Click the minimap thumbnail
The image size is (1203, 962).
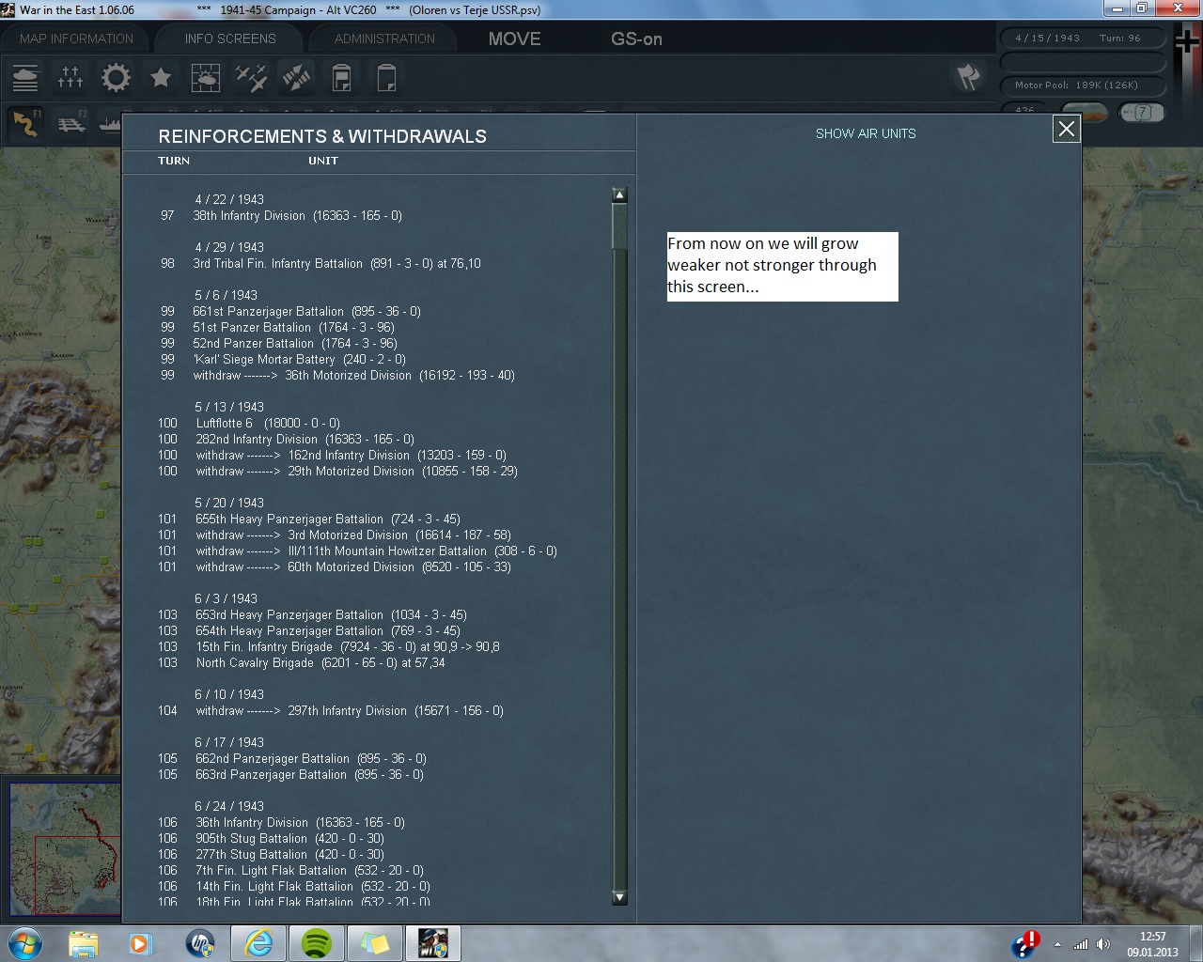[65, 848]
